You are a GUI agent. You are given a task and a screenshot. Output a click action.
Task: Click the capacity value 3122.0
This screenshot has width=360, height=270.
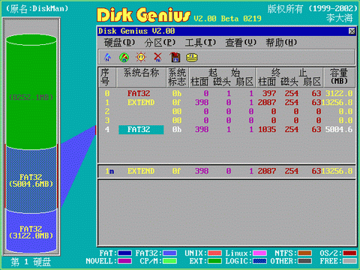click(339, 94)
